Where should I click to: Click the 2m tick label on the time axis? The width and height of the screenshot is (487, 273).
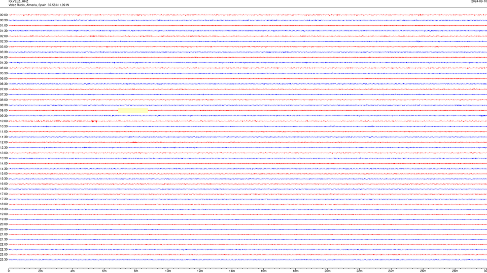41,271
